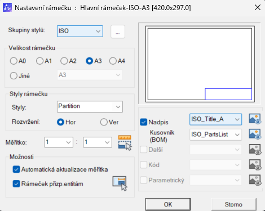Pick scale from drawing icon beside Měřítko
This screenshot has width=265, height=211.
click(125, 142)
